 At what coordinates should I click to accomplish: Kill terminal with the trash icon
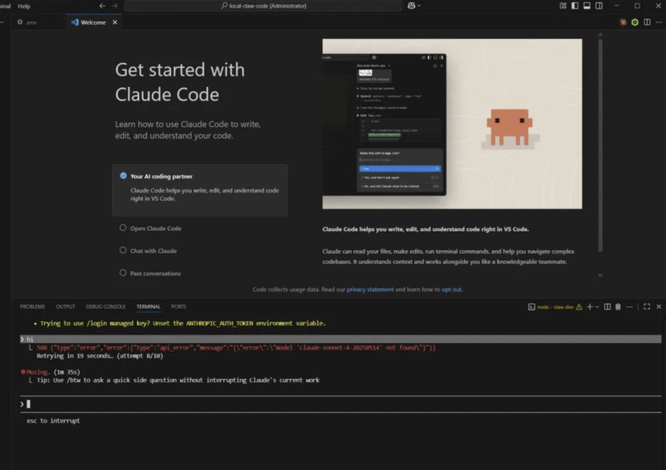pyautogui.click(x=618, y=307)
